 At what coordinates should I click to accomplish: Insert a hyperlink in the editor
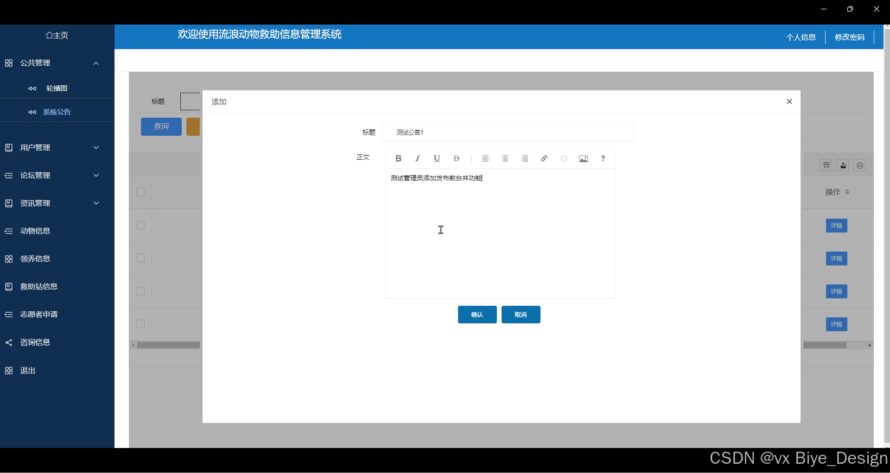coord(544,158)
